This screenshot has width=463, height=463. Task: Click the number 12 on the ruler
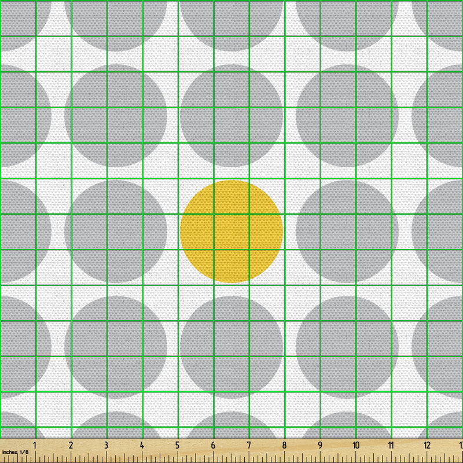[427, 445]
